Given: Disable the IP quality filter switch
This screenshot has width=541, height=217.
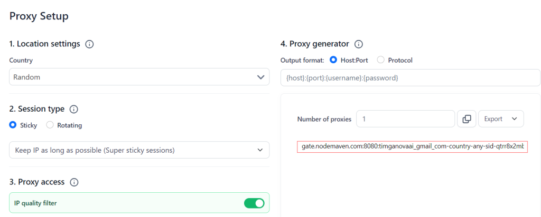Looking at the screenshot, I should [254, 203].
